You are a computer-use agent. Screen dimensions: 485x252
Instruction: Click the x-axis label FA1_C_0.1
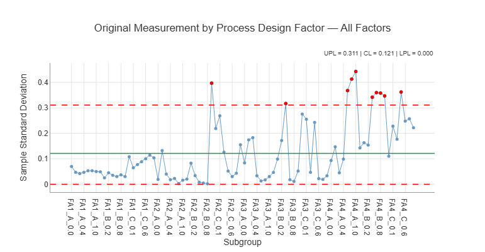[x=132, y=217]
